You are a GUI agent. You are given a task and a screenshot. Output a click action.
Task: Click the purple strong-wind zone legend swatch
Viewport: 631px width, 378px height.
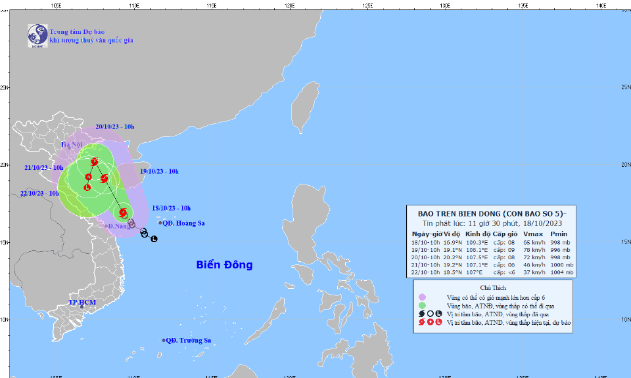pyautogui.click(x=422, y=297)
